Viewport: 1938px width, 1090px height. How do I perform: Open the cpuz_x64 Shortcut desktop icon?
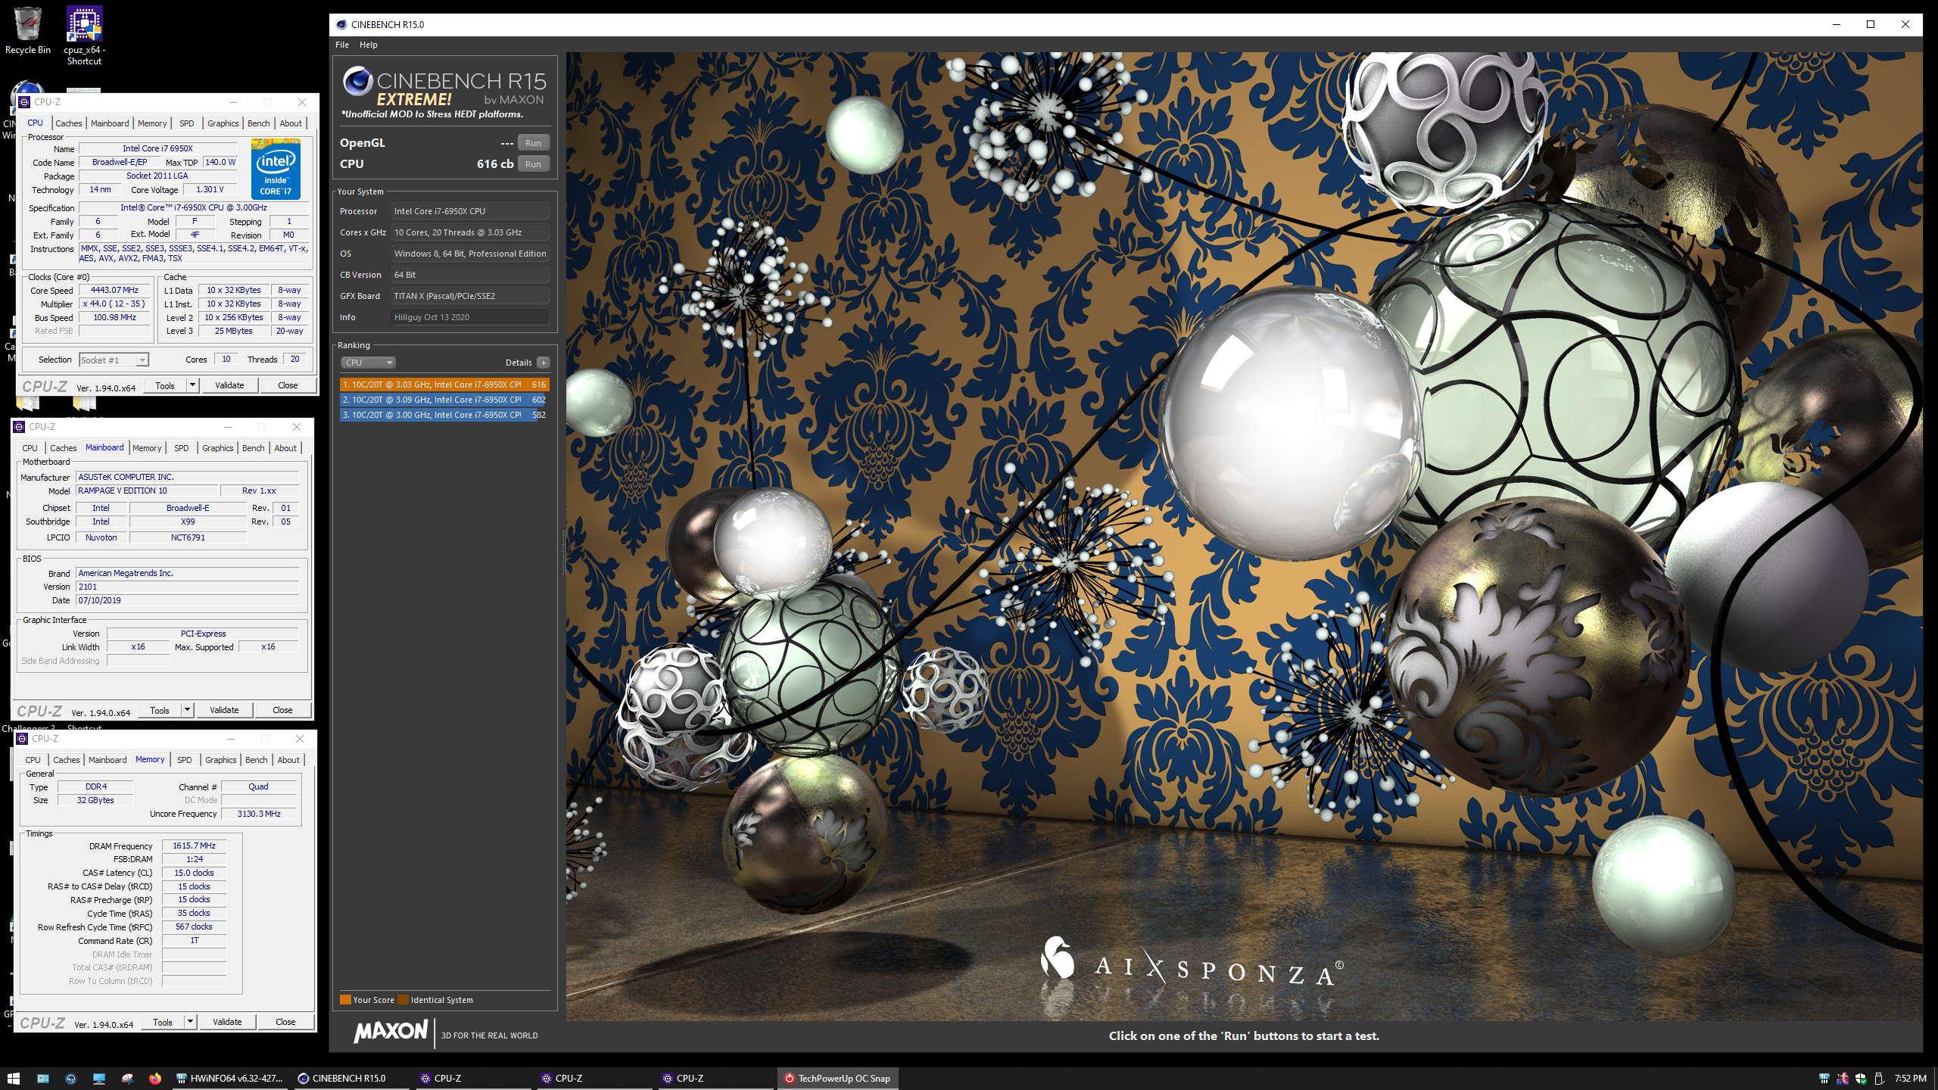84,36
